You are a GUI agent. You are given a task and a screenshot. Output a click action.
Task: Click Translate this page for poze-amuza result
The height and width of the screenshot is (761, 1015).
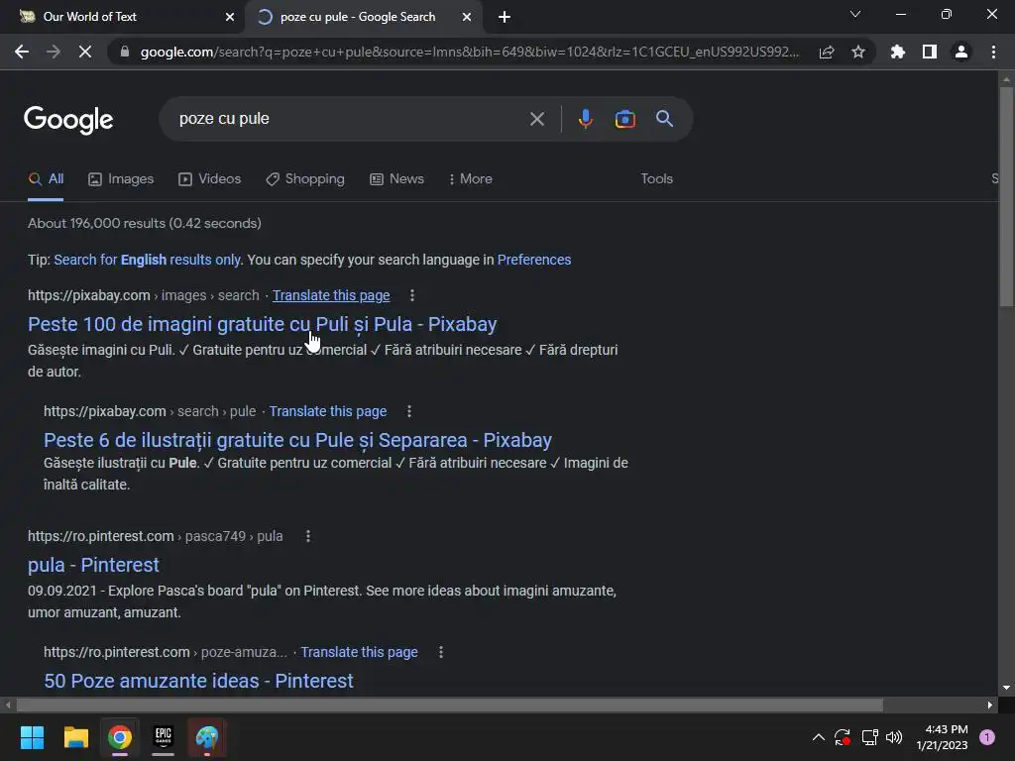coord(359,652)
